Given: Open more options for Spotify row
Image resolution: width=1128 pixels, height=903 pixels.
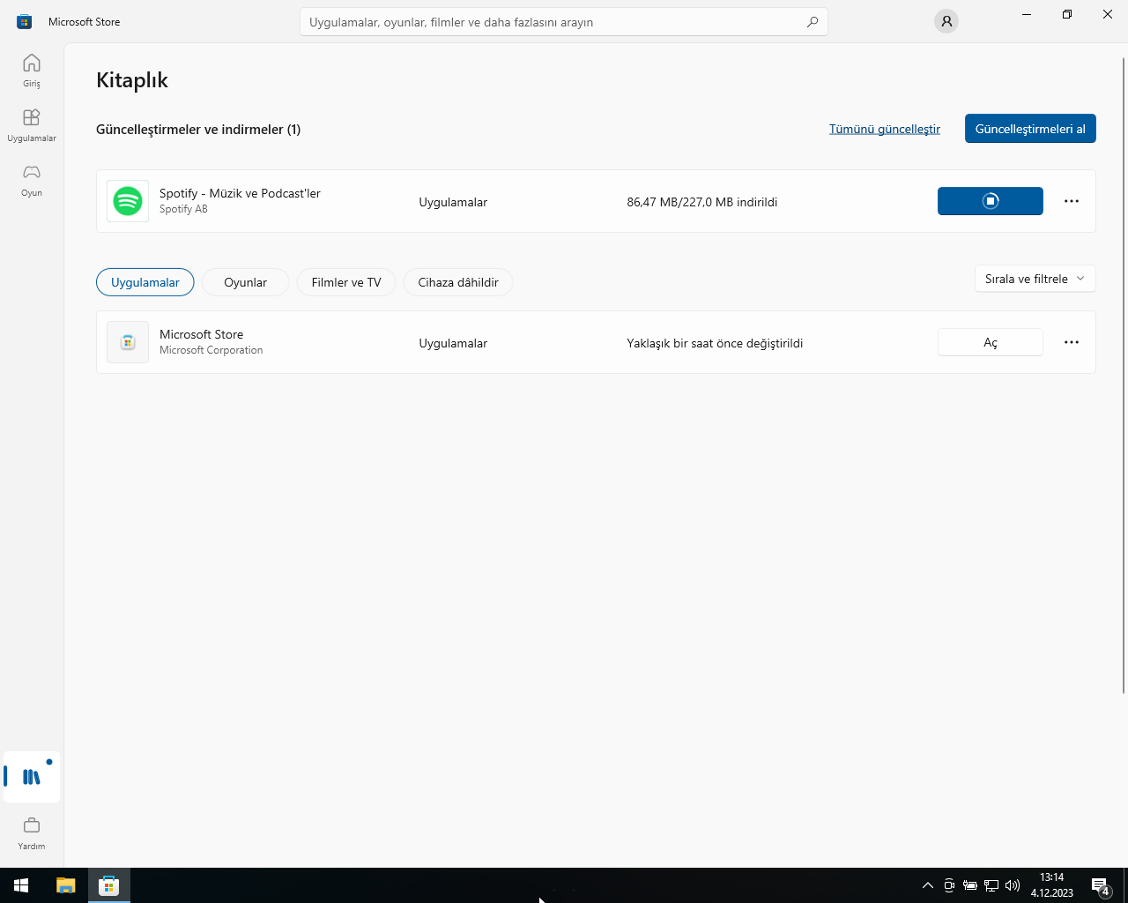Looking at the screenshot, I should 1072,201.
